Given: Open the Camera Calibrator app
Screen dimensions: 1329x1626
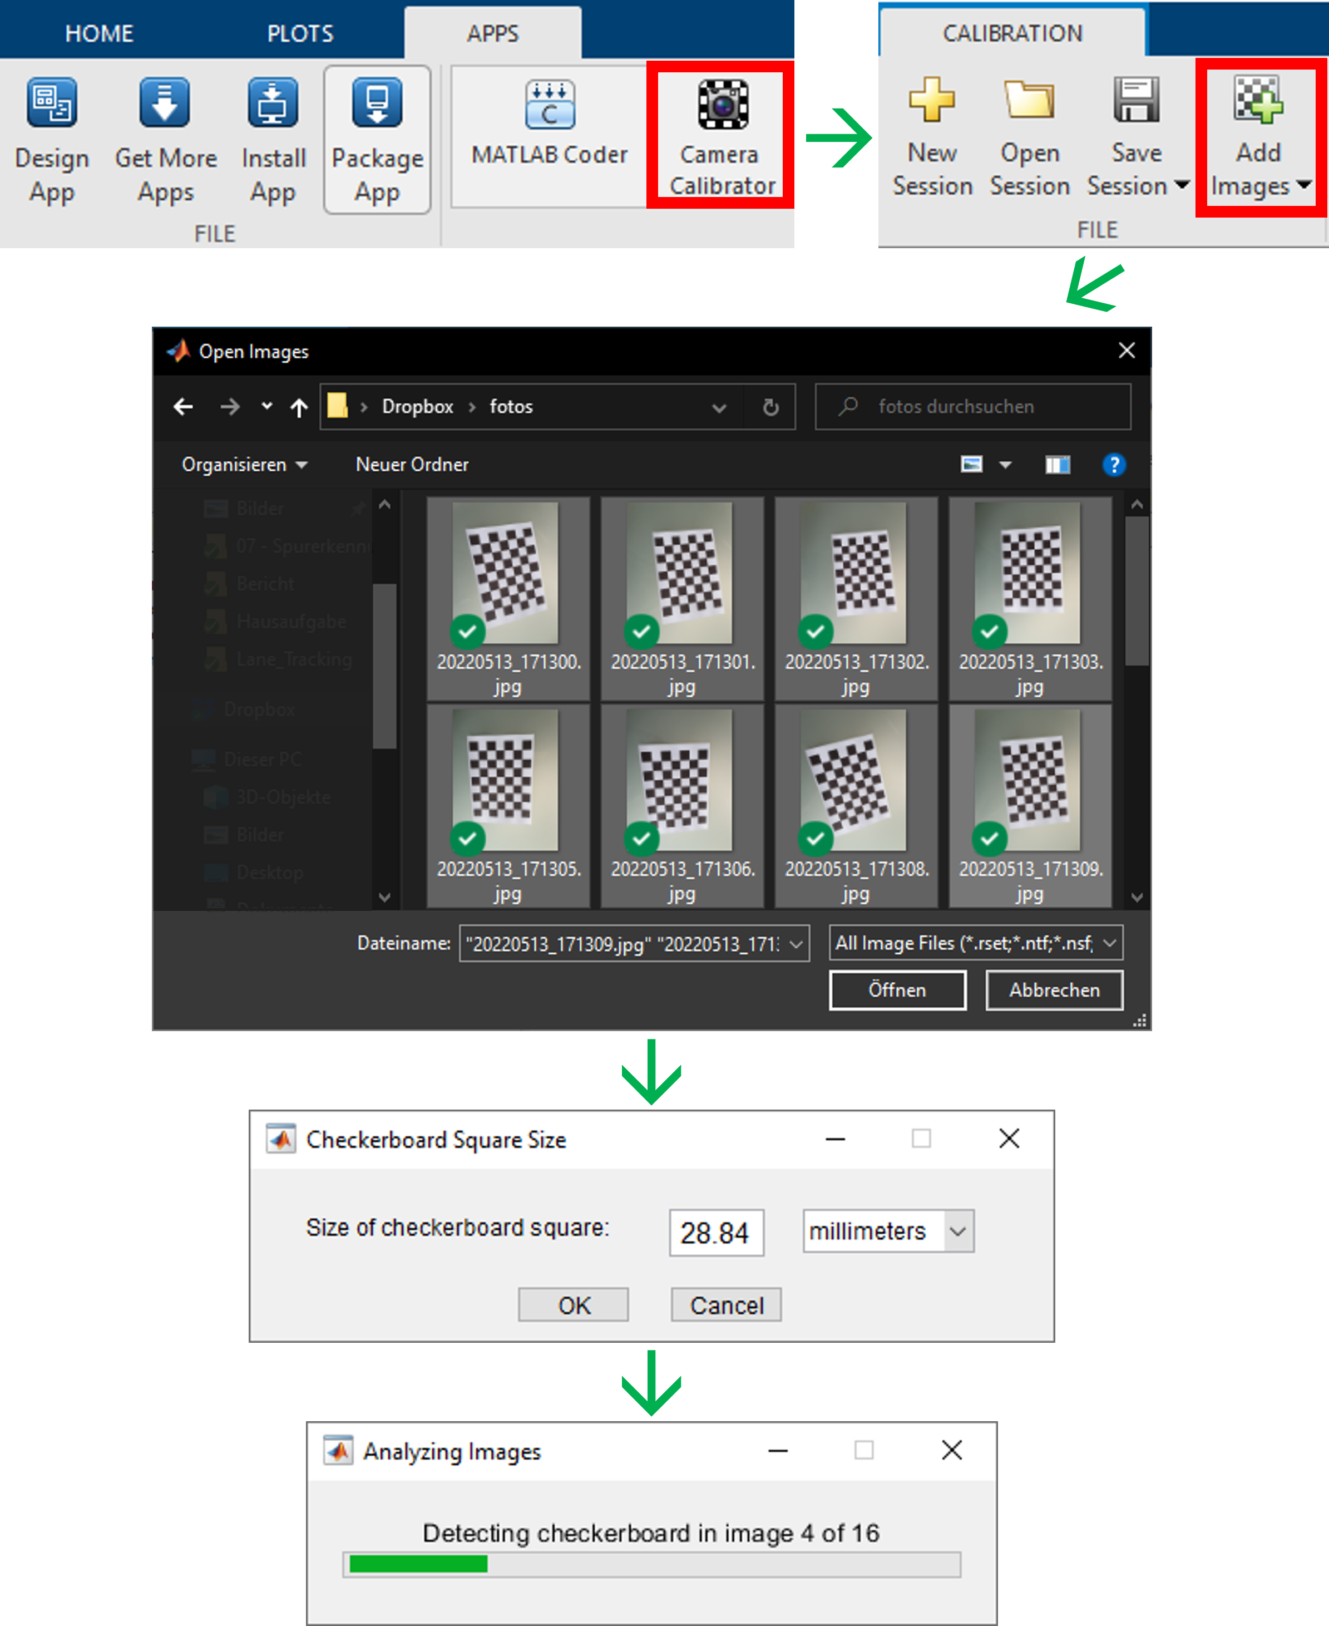Looking at the screenshot, I should (722, 106).
